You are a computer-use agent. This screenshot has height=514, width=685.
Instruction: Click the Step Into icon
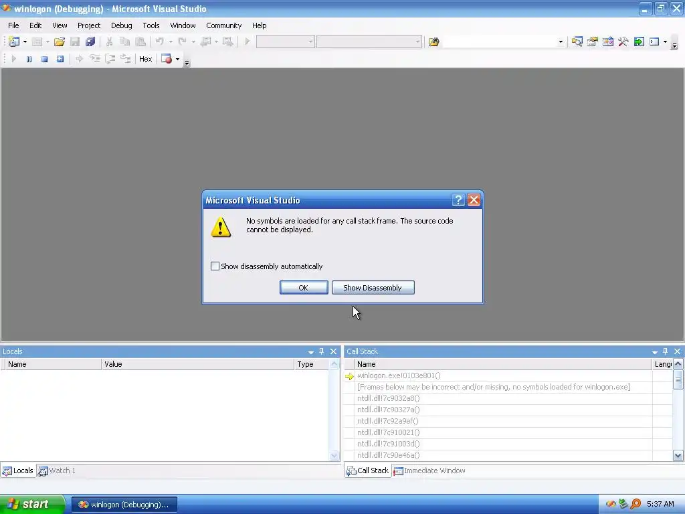point(94,59)
